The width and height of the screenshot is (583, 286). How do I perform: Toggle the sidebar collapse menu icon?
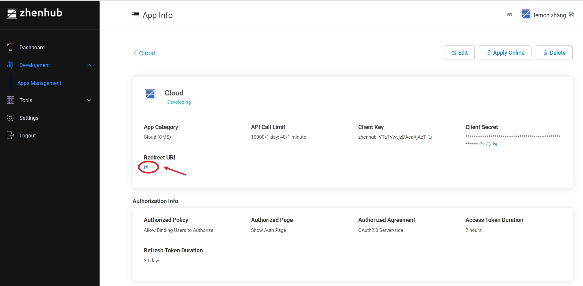coord(135,15)
